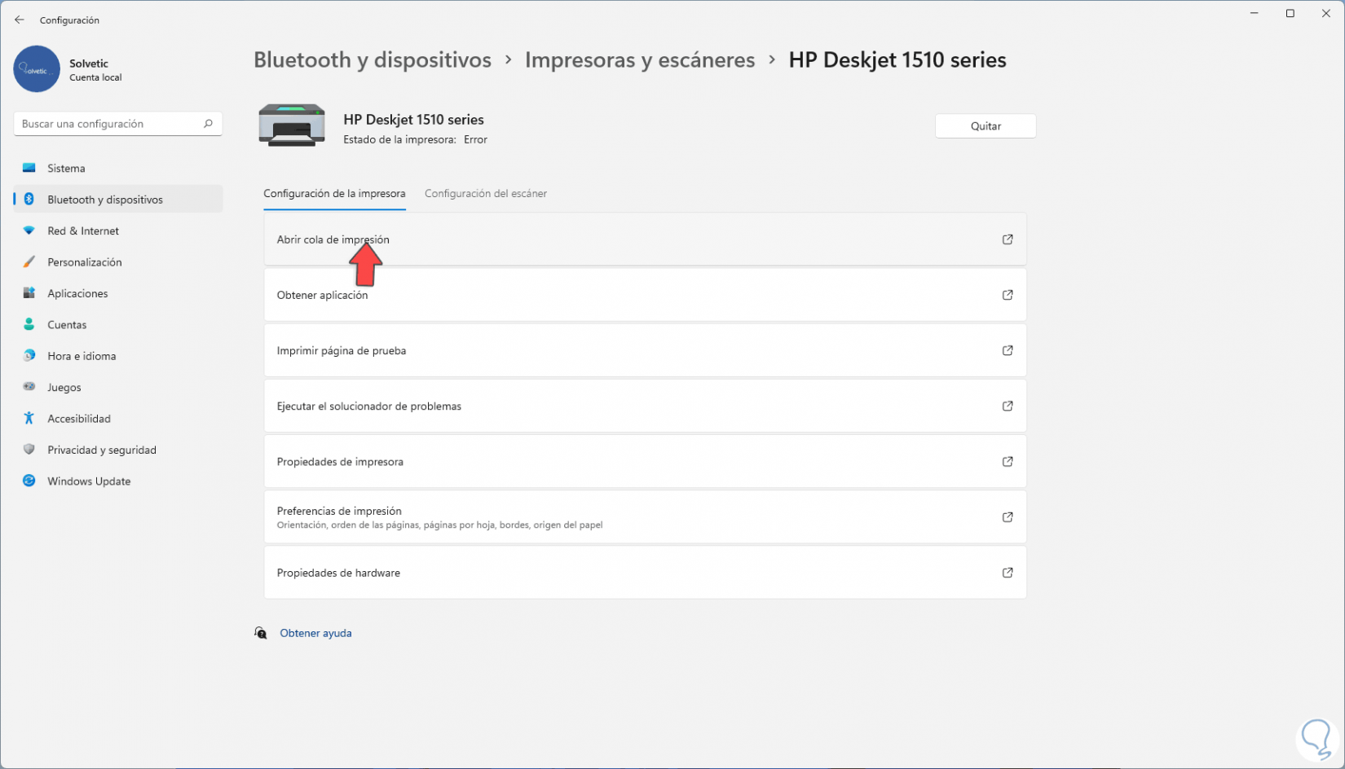Switch to Configuración de la impresora tab
This screenshot has height=769, width=1345.
[x=334, y=194]
